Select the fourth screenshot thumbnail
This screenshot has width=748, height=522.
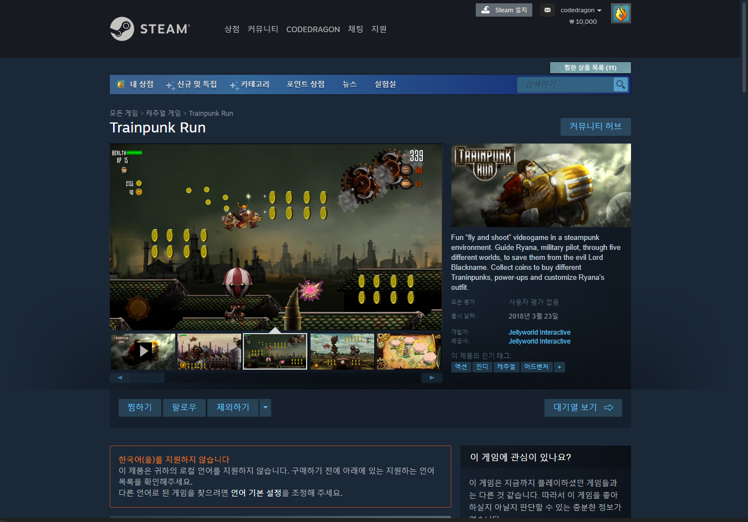click(x=342, y=351)
